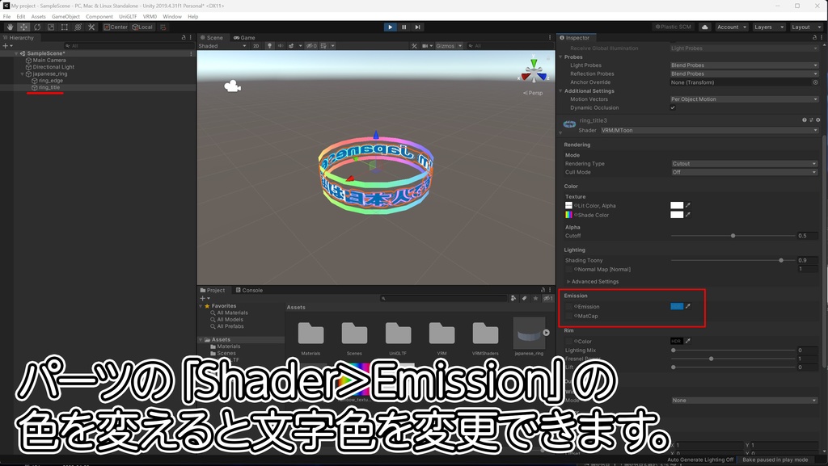Viewport: 828px width, 466px height.
Task: Open VRM/MToon Shader dropdown
Action: (x=709, y=130)
